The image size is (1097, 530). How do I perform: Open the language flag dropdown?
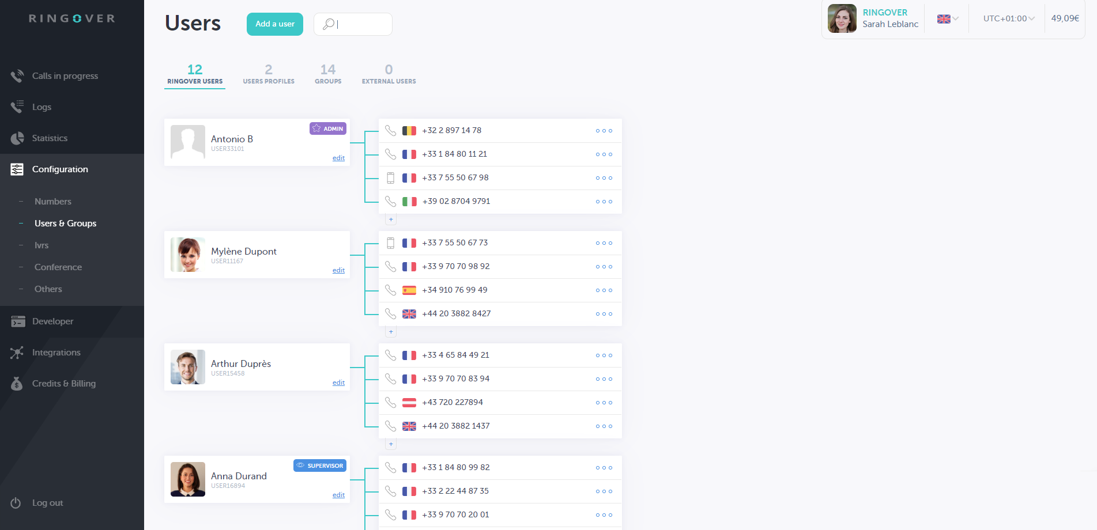pyautogui.click(x=945, y=18)
